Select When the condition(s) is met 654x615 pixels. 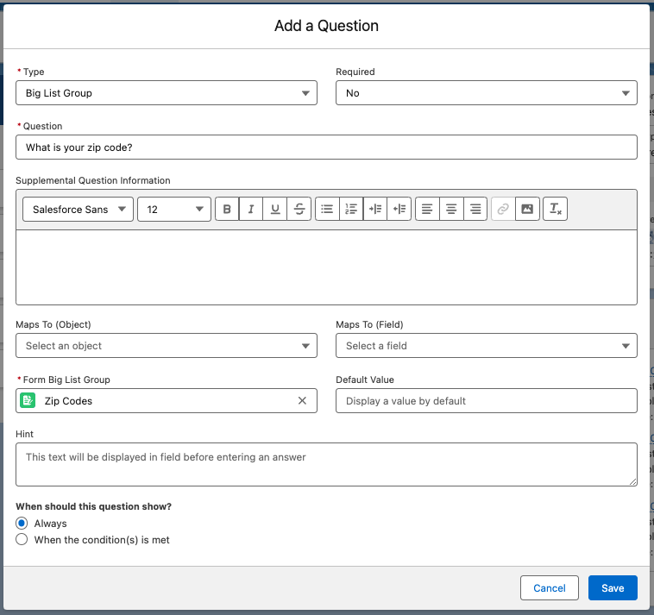pos(22,540)
